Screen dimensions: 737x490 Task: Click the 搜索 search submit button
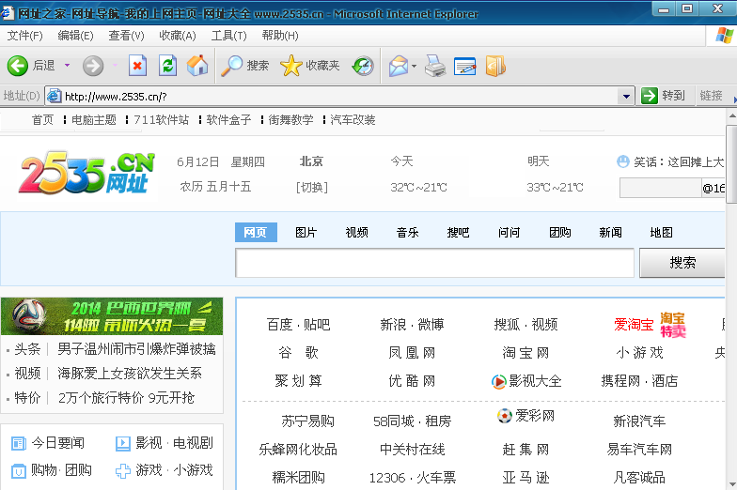(x=682, y=263)
